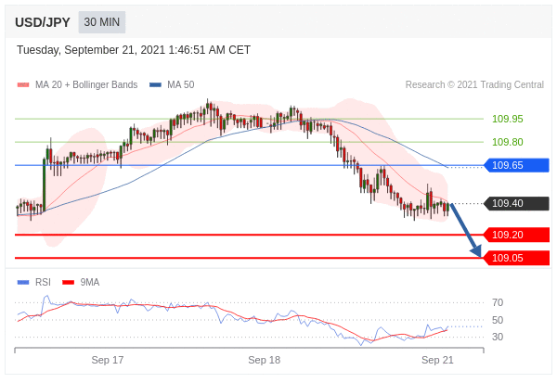This screenshot has width=557, height=383.
Task: Click the RSI 50 level label
Action: click(498, 320)
